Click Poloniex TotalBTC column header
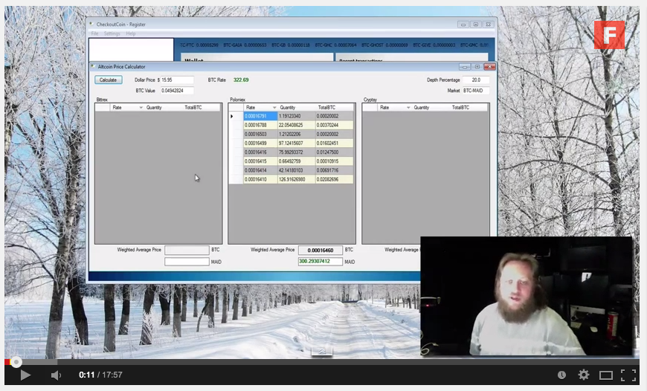The width and height of the screenshot is (647, 391). tap(334, 107)
